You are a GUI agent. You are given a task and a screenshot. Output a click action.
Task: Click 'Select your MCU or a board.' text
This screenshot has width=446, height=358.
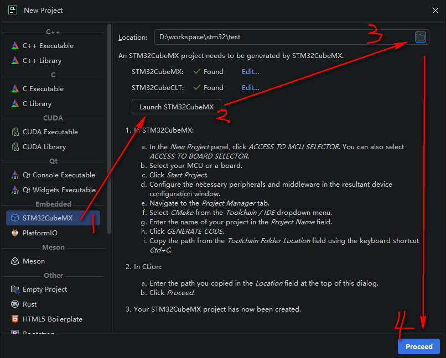click(x=196, y=166)
